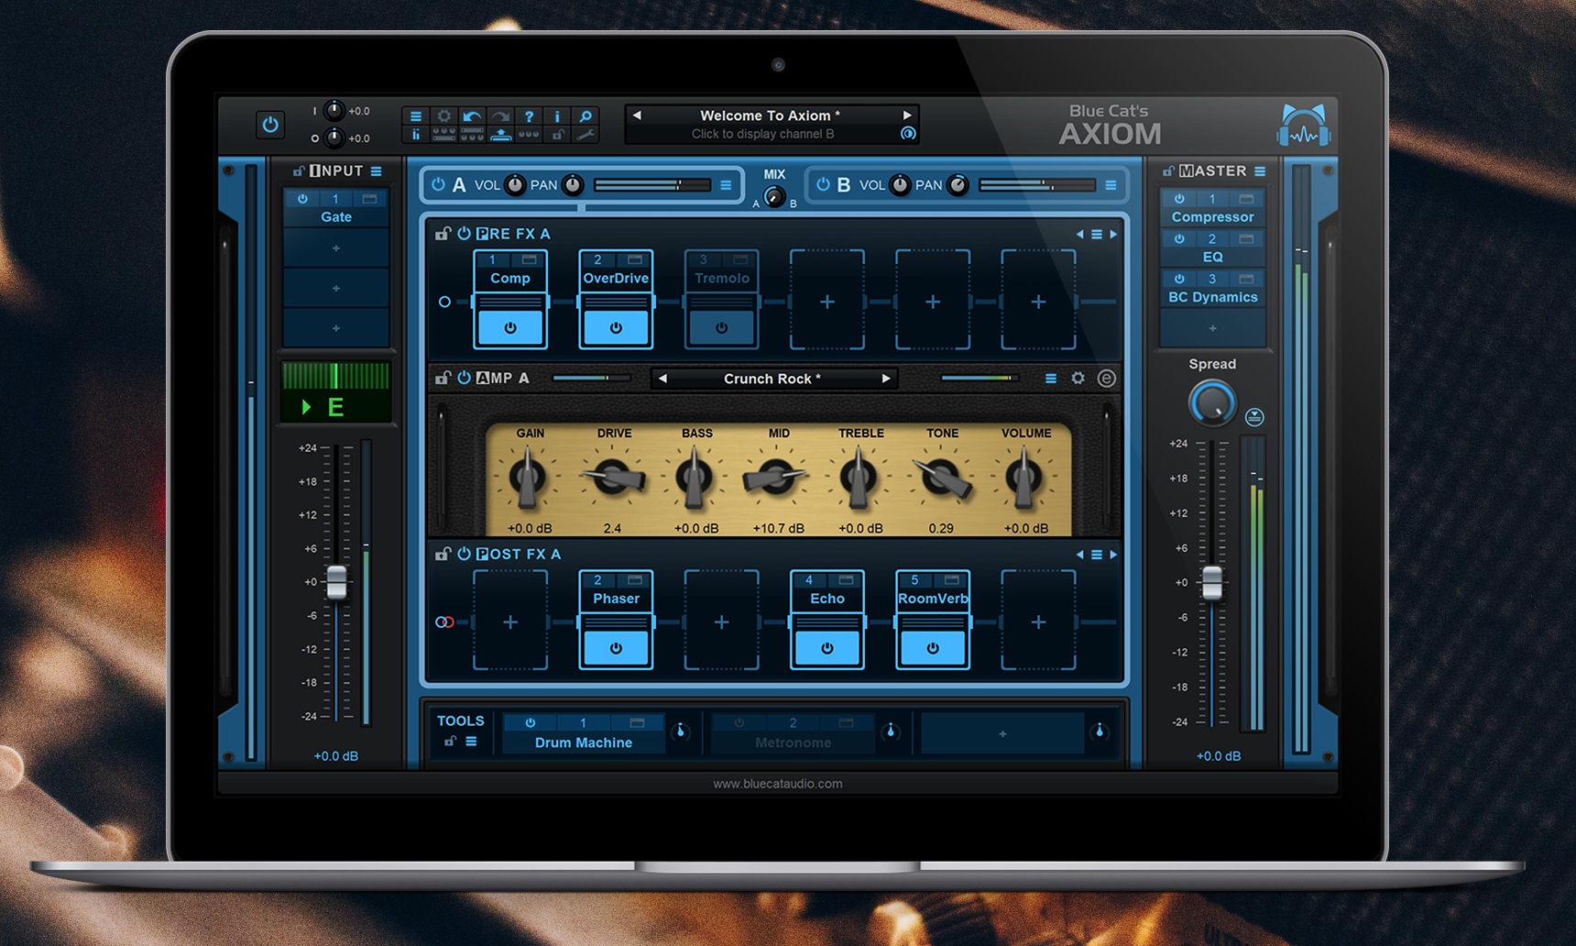
Task: Click the undo arrow icon
Action: [471, 116]
